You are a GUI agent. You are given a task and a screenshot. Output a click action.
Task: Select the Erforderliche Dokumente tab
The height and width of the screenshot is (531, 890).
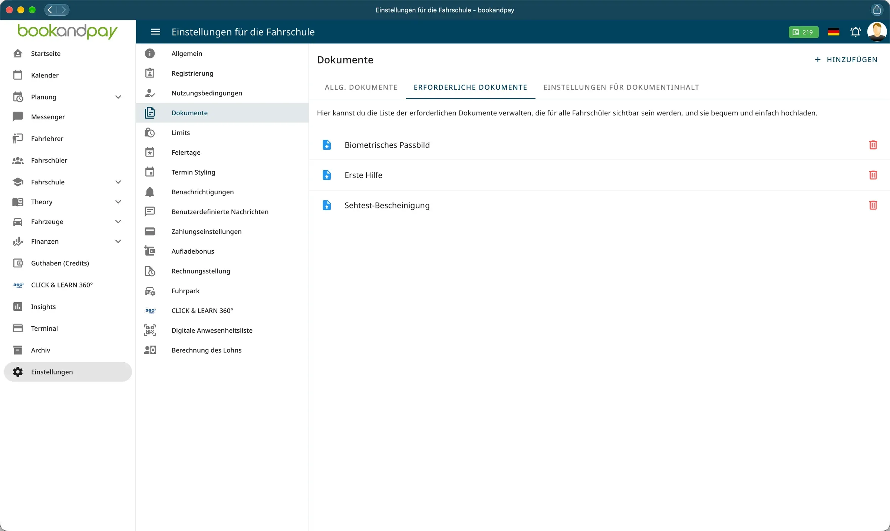click(470, 88)
